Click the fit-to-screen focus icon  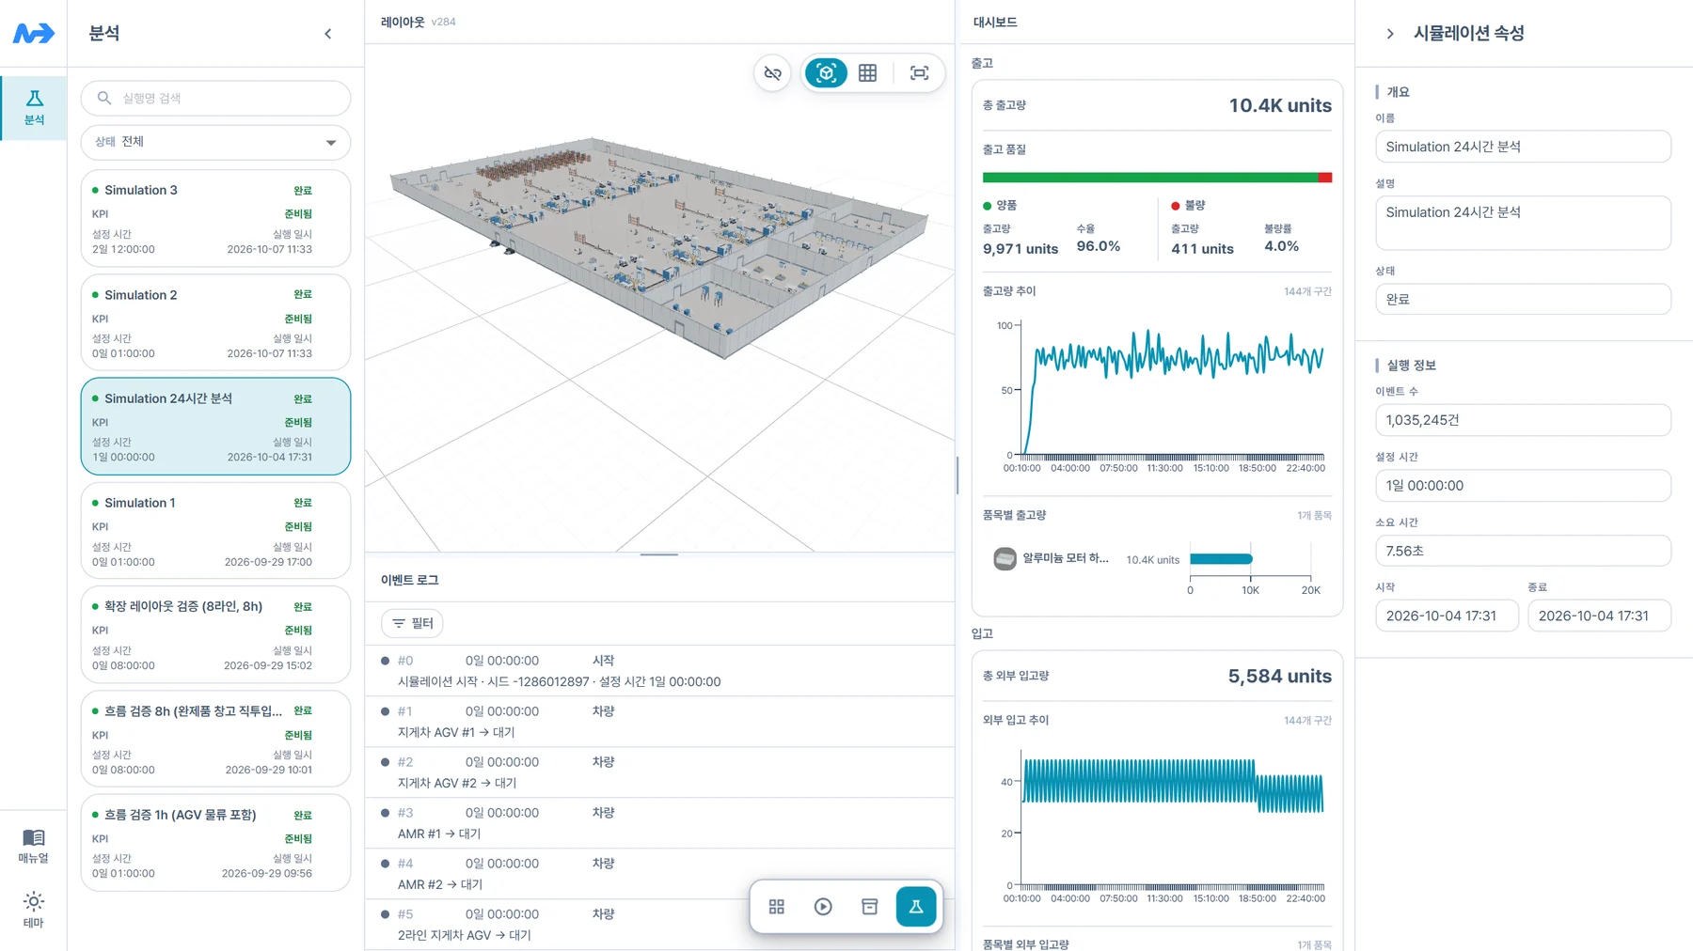tap(919, 73)
